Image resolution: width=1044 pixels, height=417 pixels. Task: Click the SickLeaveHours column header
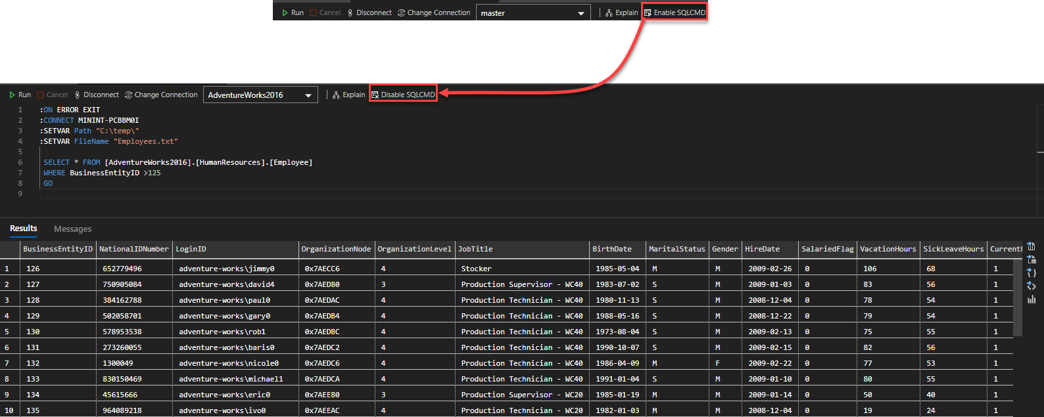click(x=953, y=249)
